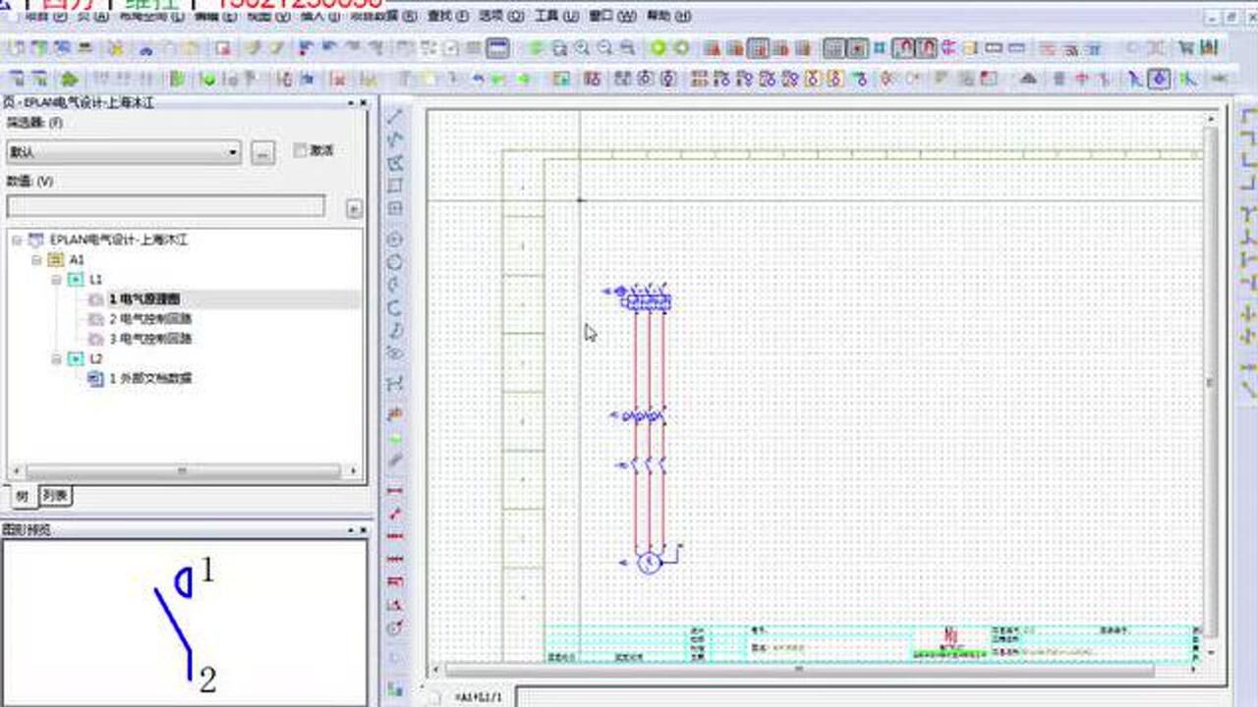This screenshot has height=707, width=1258.
Task: Select the Rectangle tool from drawing toolbar
Action: click(x=394, y=186)
